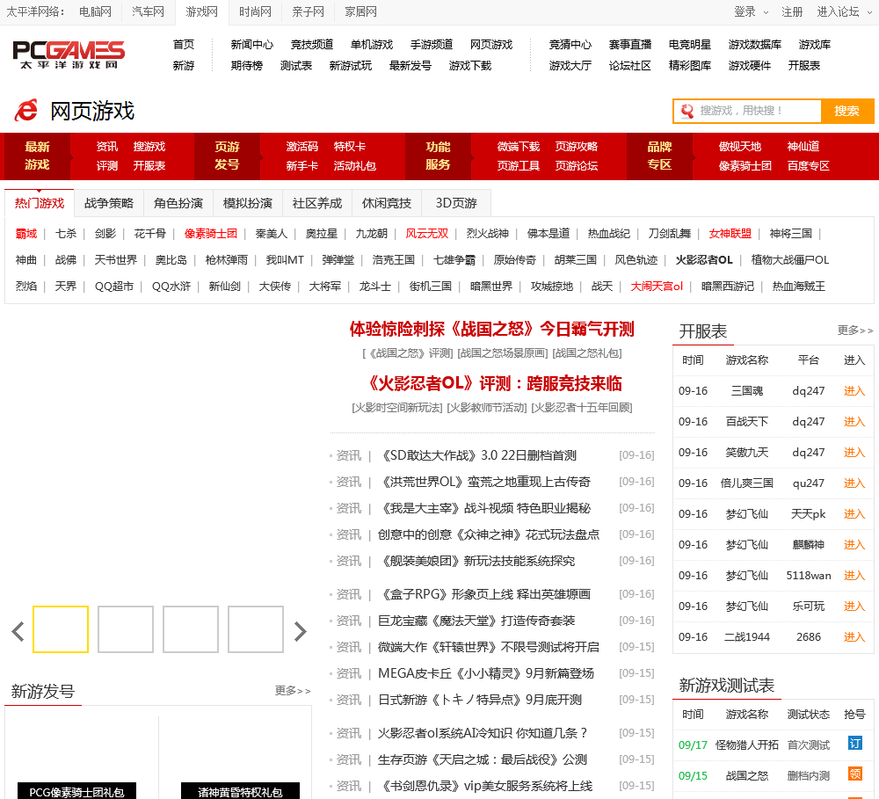This screenshot has width=879, height=799.
Task: Click the red IE-style 网页游戏 icon
Action: click(26, 111)
